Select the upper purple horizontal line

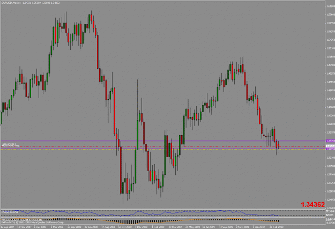tap(162, 141)
